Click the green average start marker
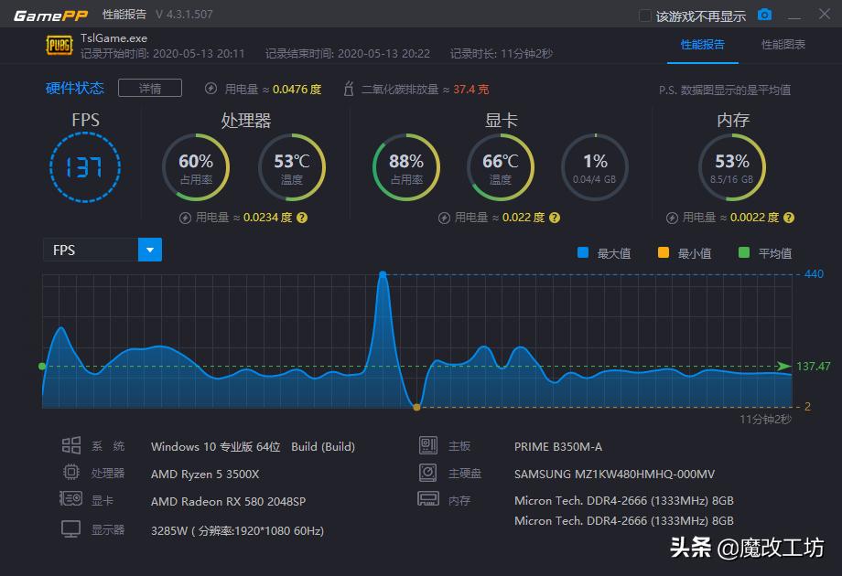 tap(42, 367)
